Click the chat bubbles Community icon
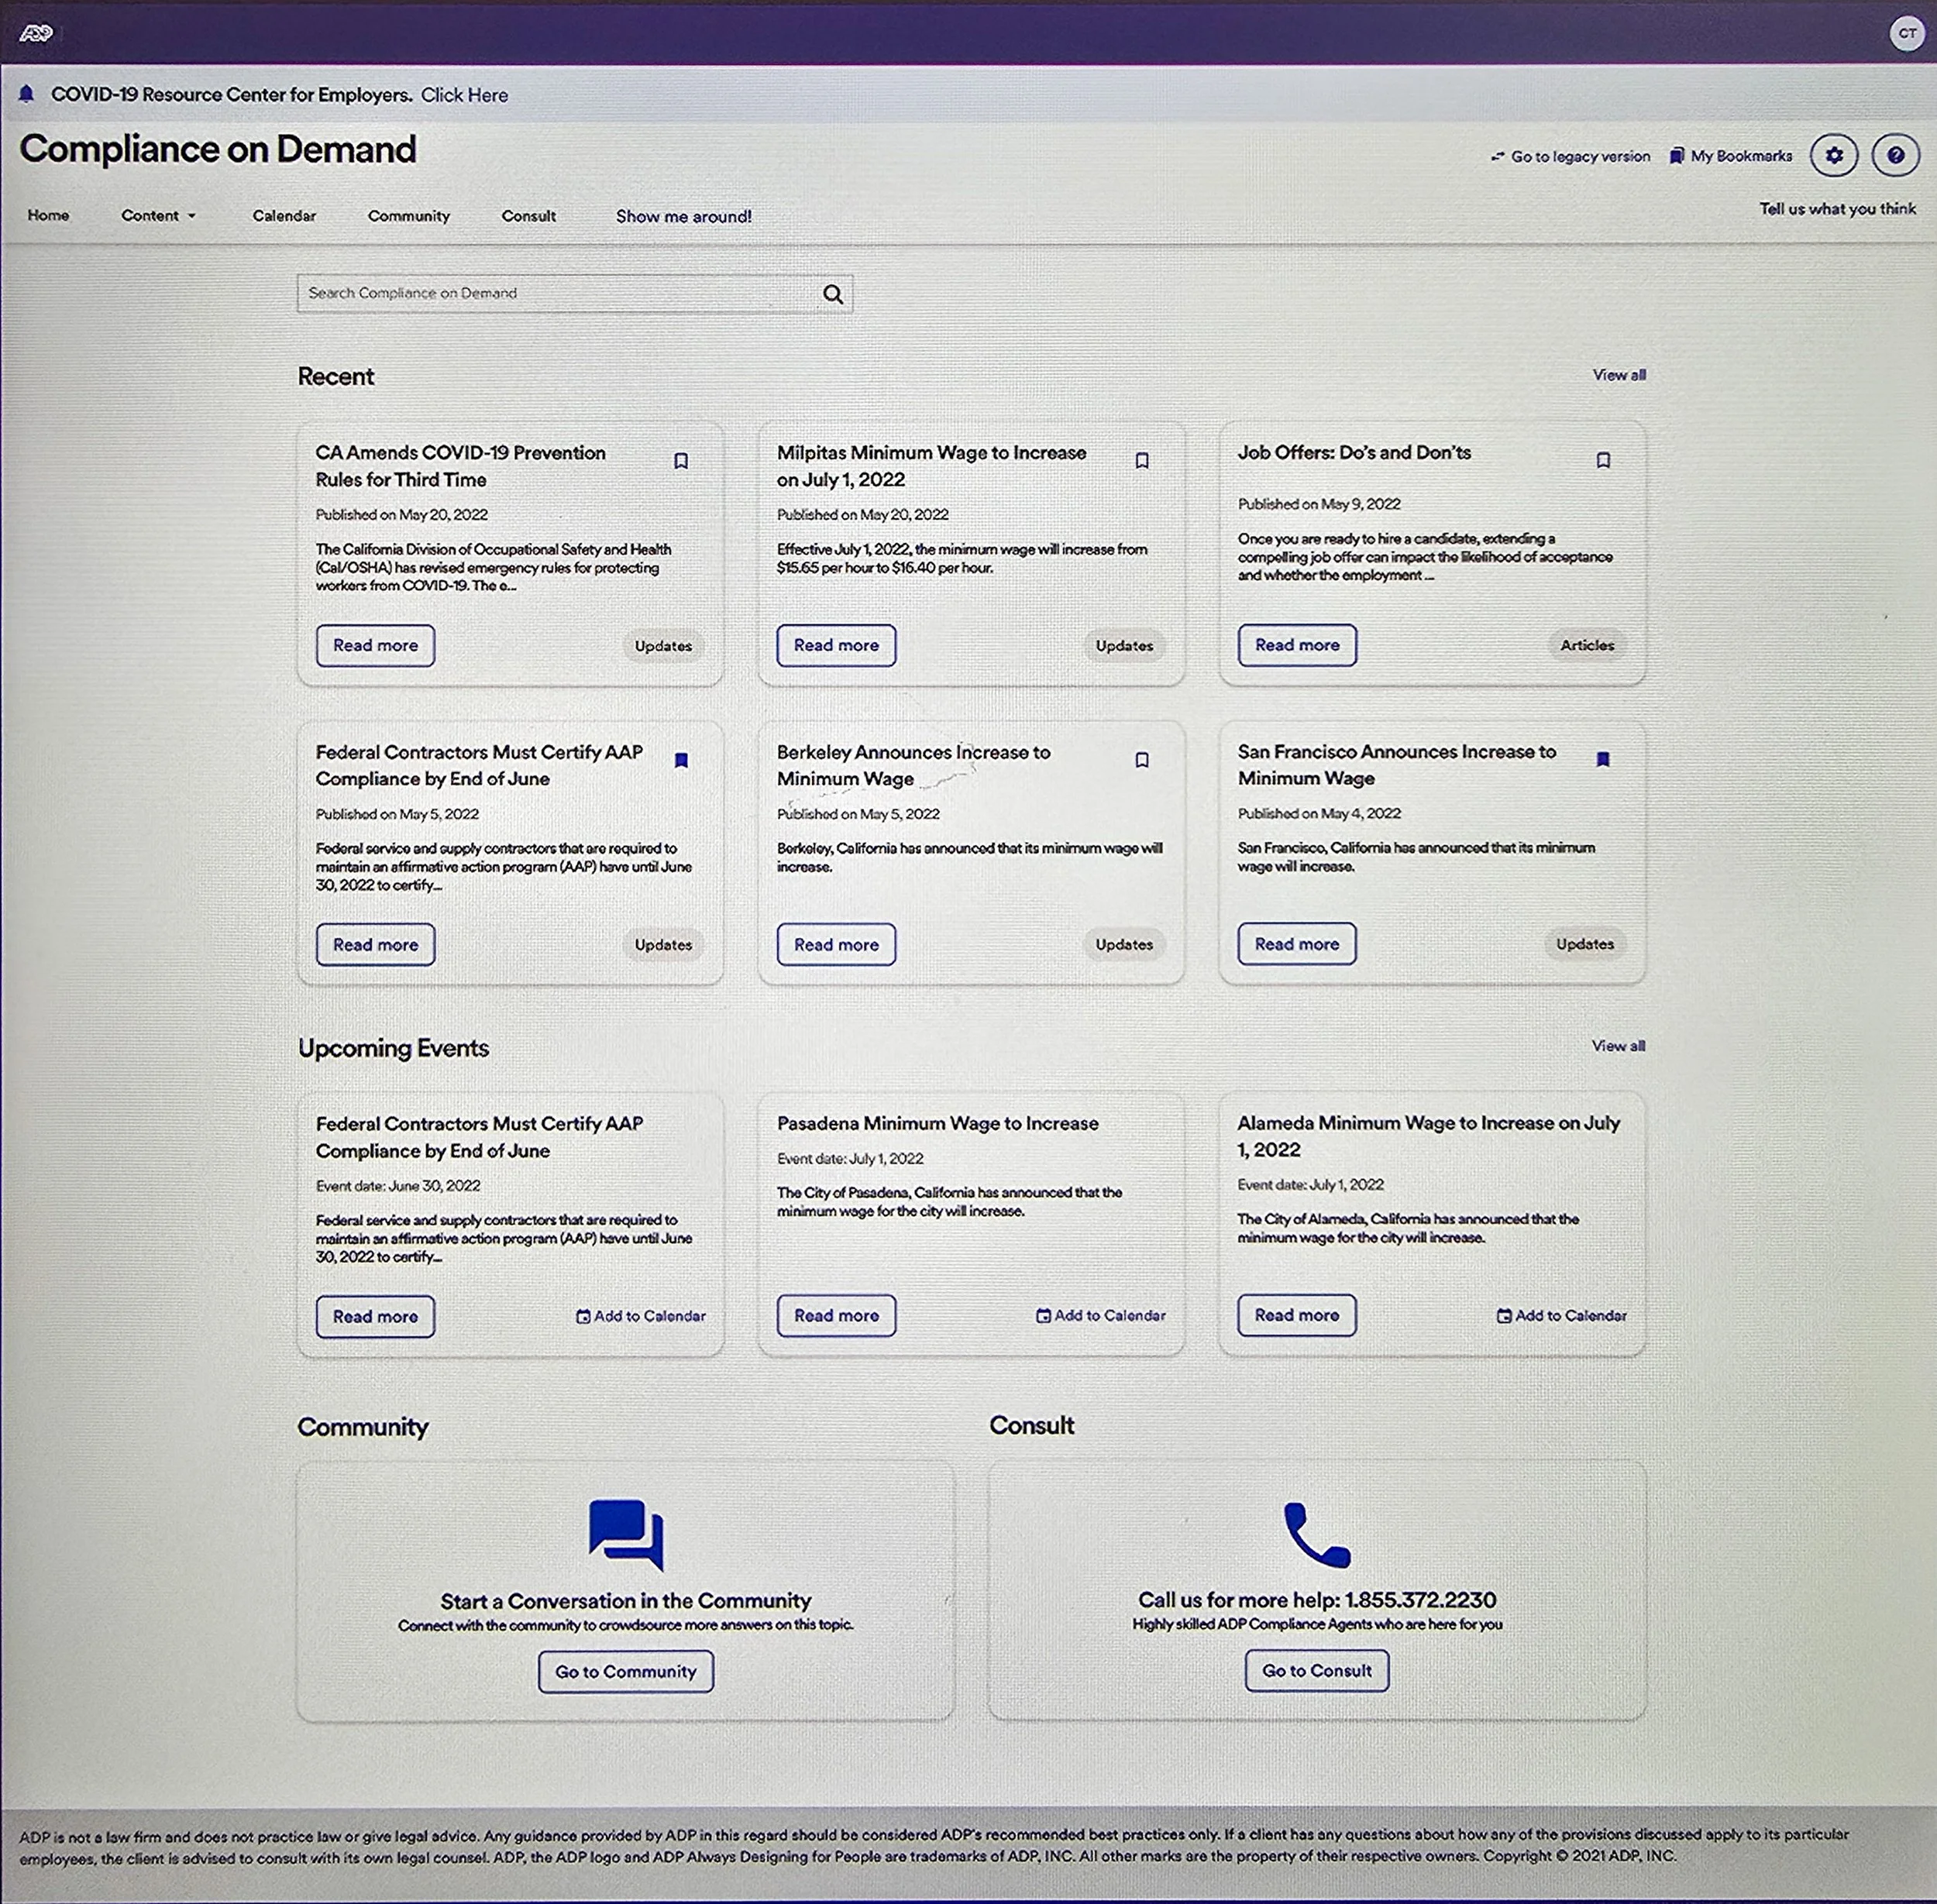1937x1904 pixels. click(x=626, y=1534)
